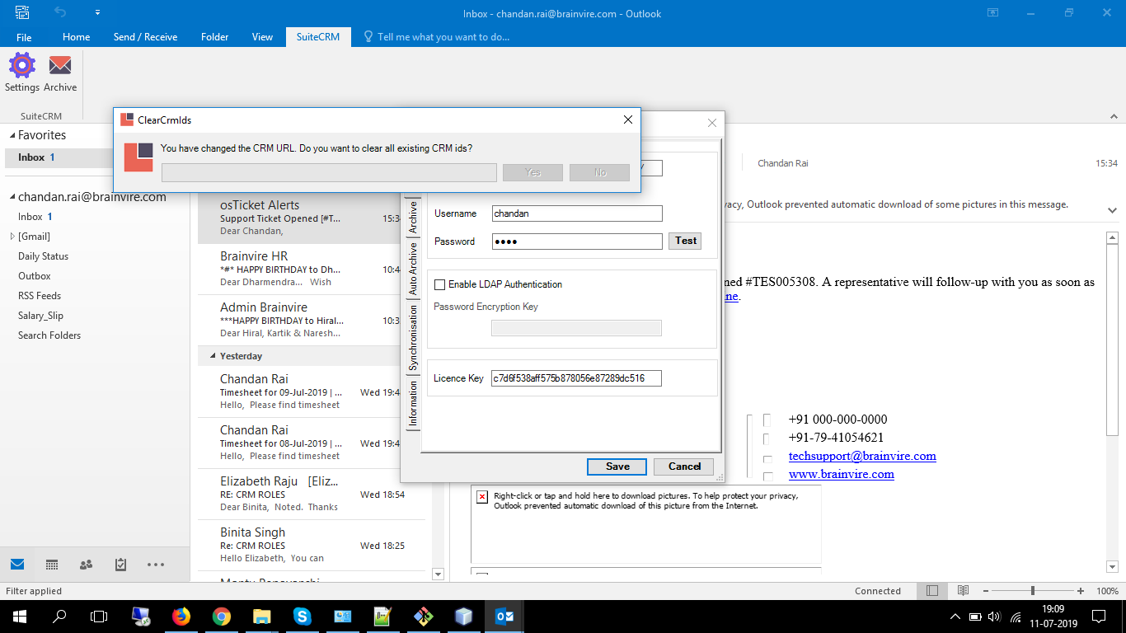
Task: Open SuiteCRM Settings from the ribbon
Action: coord(21,73)
